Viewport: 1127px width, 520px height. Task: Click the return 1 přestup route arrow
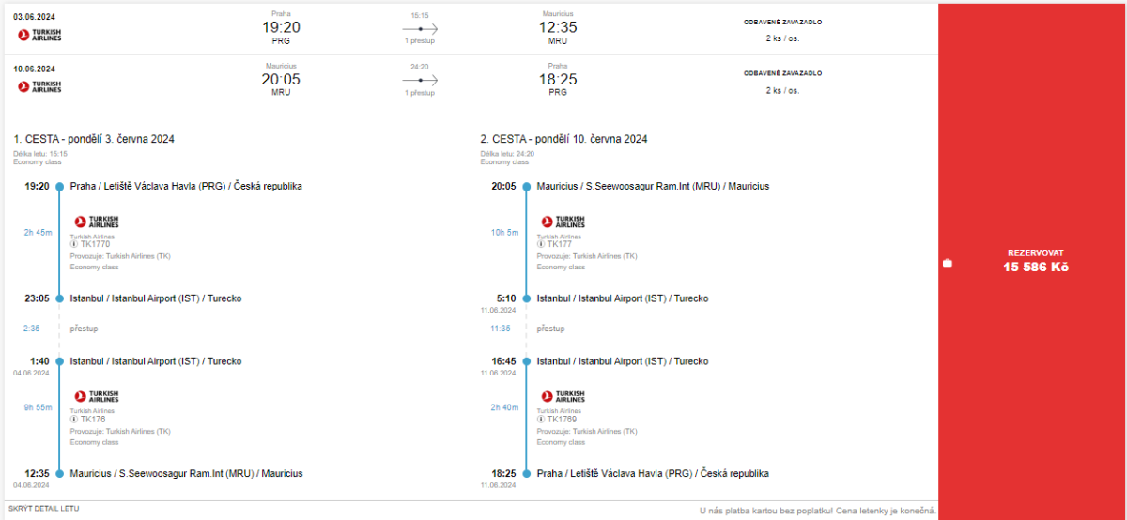[x=420, y=81]
